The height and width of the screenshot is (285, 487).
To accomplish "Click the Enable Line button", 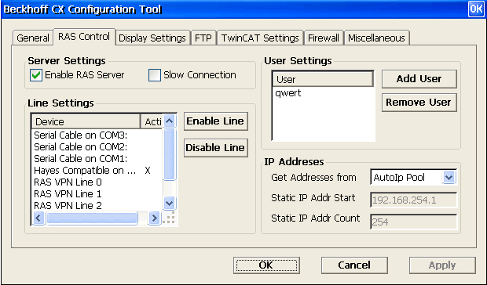I will 215,121.
